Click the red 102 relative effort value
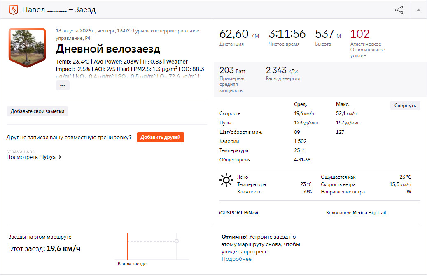Image resolution: width=427 pixels, height=276 pixels. 360,34
